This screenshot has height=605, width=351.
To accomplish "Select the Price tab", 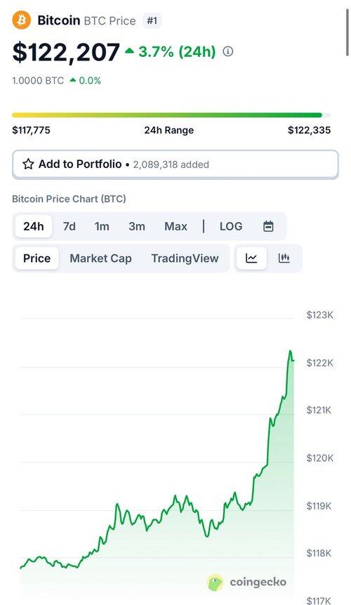I will point(37,258).
